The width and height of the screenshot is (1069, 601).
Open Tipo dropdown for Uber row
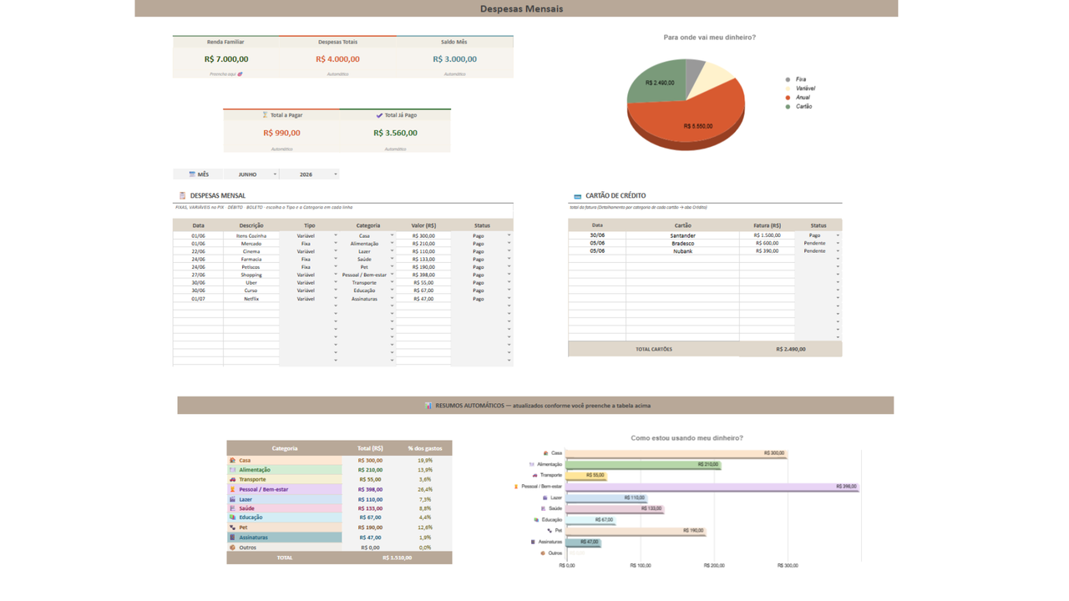click(336, 282)
